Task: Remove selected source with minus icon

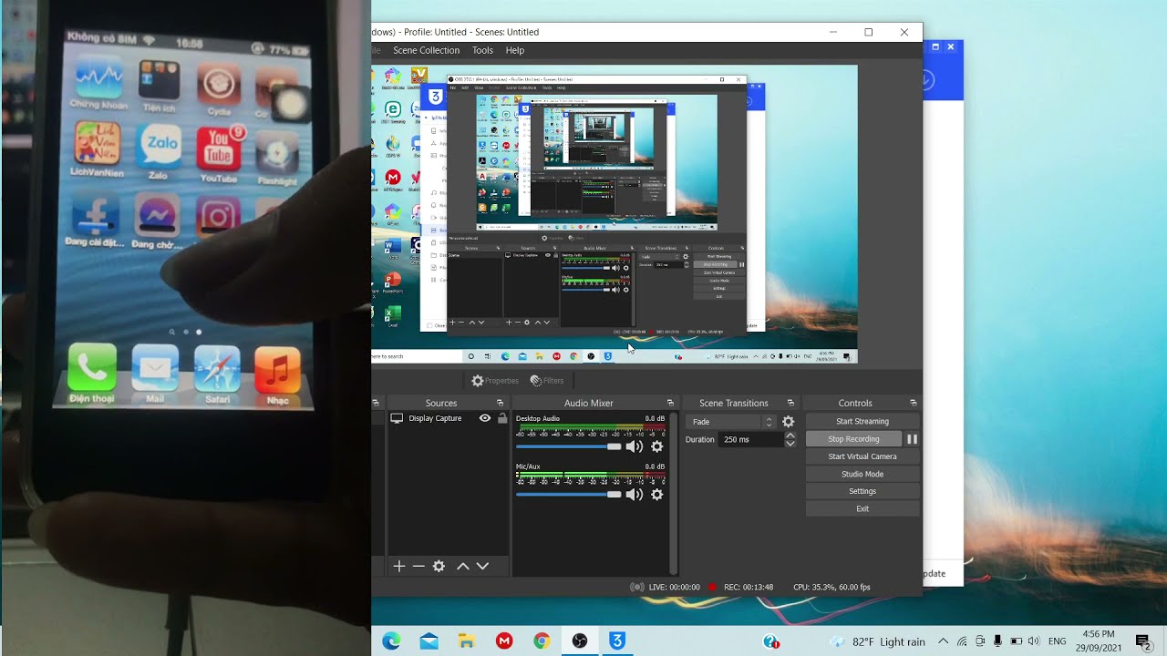Action: point(418,566)
